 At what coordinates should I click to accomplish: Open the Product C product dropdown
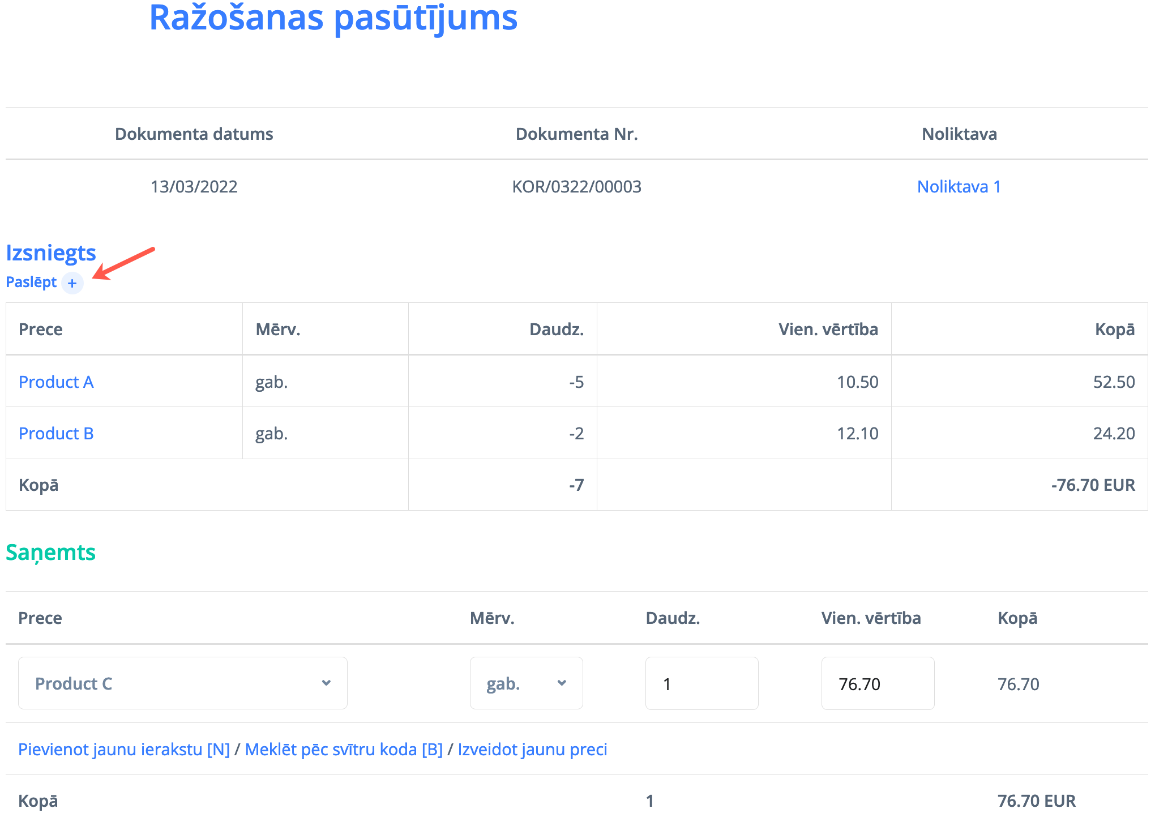182,683
